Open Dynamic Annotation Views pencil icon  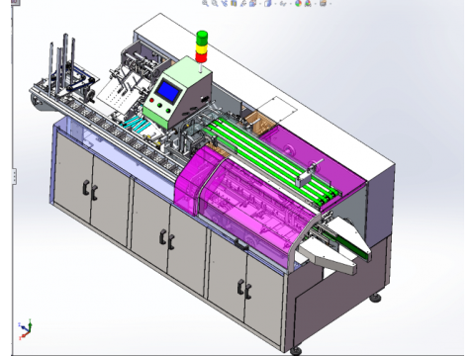tap(243, 3)
